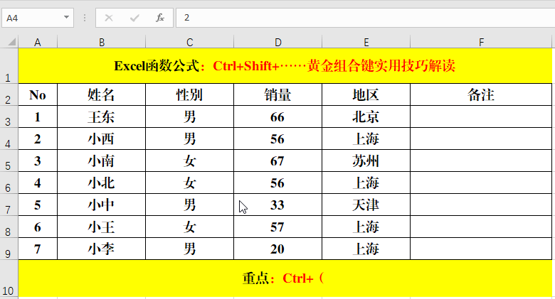Click the 备注 header cell
Screen dimensions: 555x299
click(x=481, y=94)
